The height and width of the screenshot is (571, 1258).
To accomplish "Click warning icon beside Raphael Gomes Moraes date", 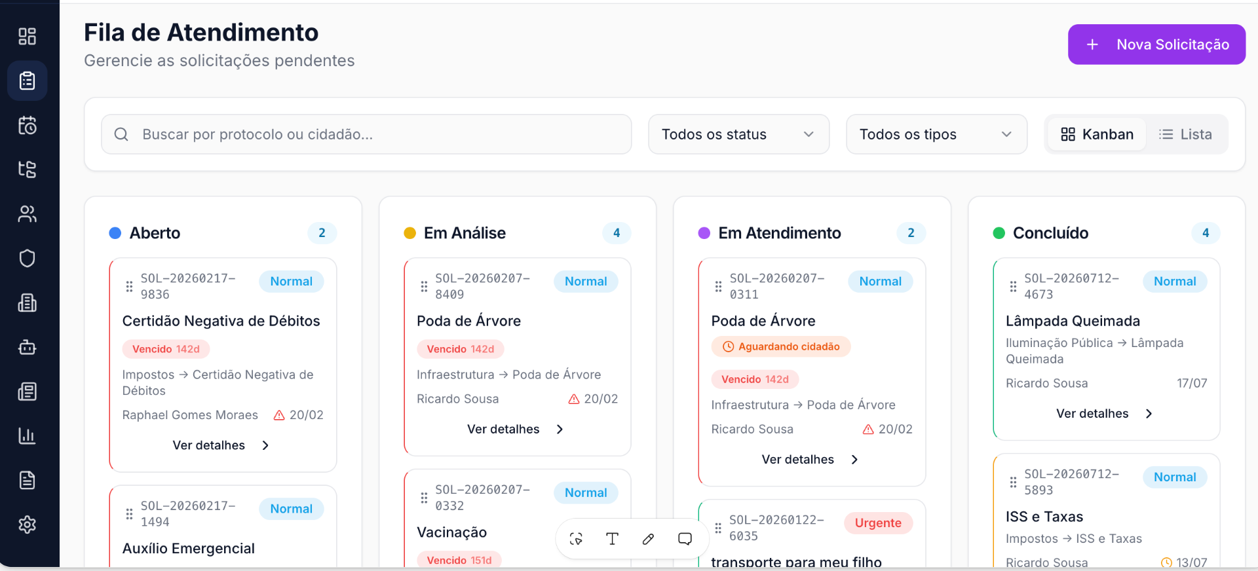I will 279,415.
